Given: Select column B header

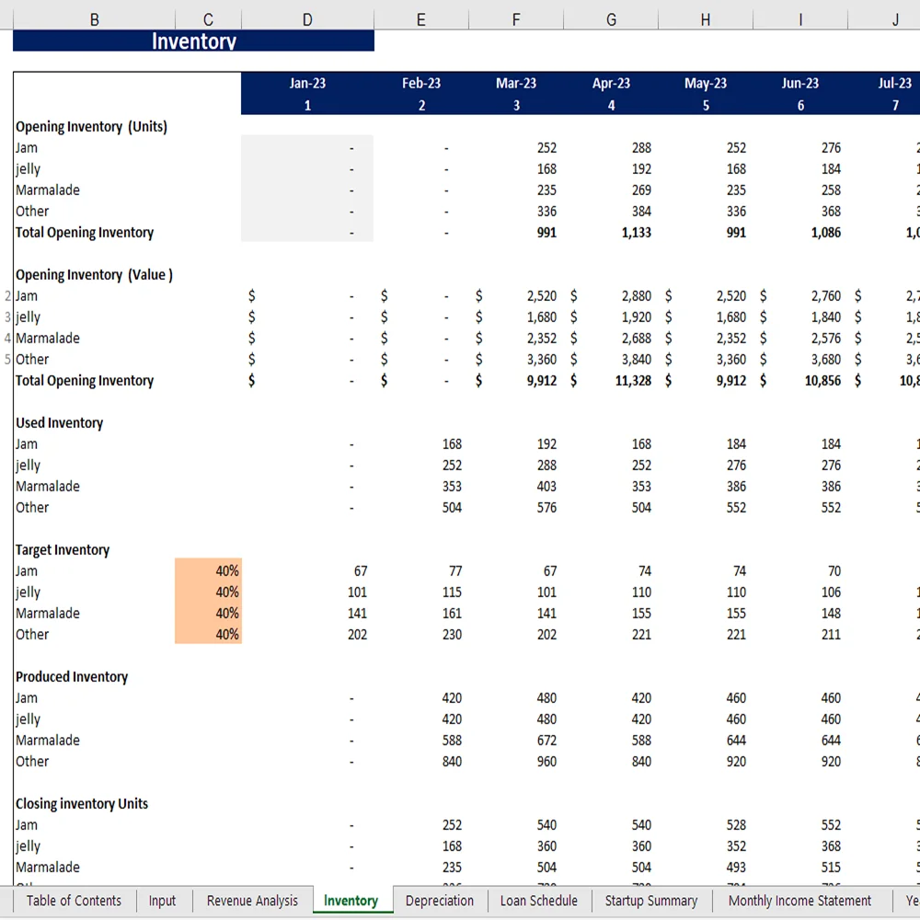Looking at the screenshot, I should pyautogui.click(x=94, y=18).
